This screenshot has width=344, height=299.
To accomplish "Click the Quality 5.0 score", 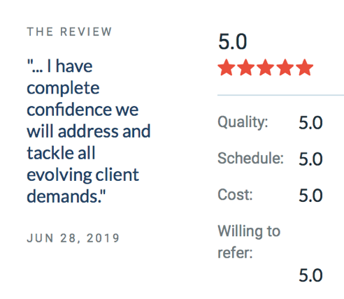I will (x=310, y=122).
